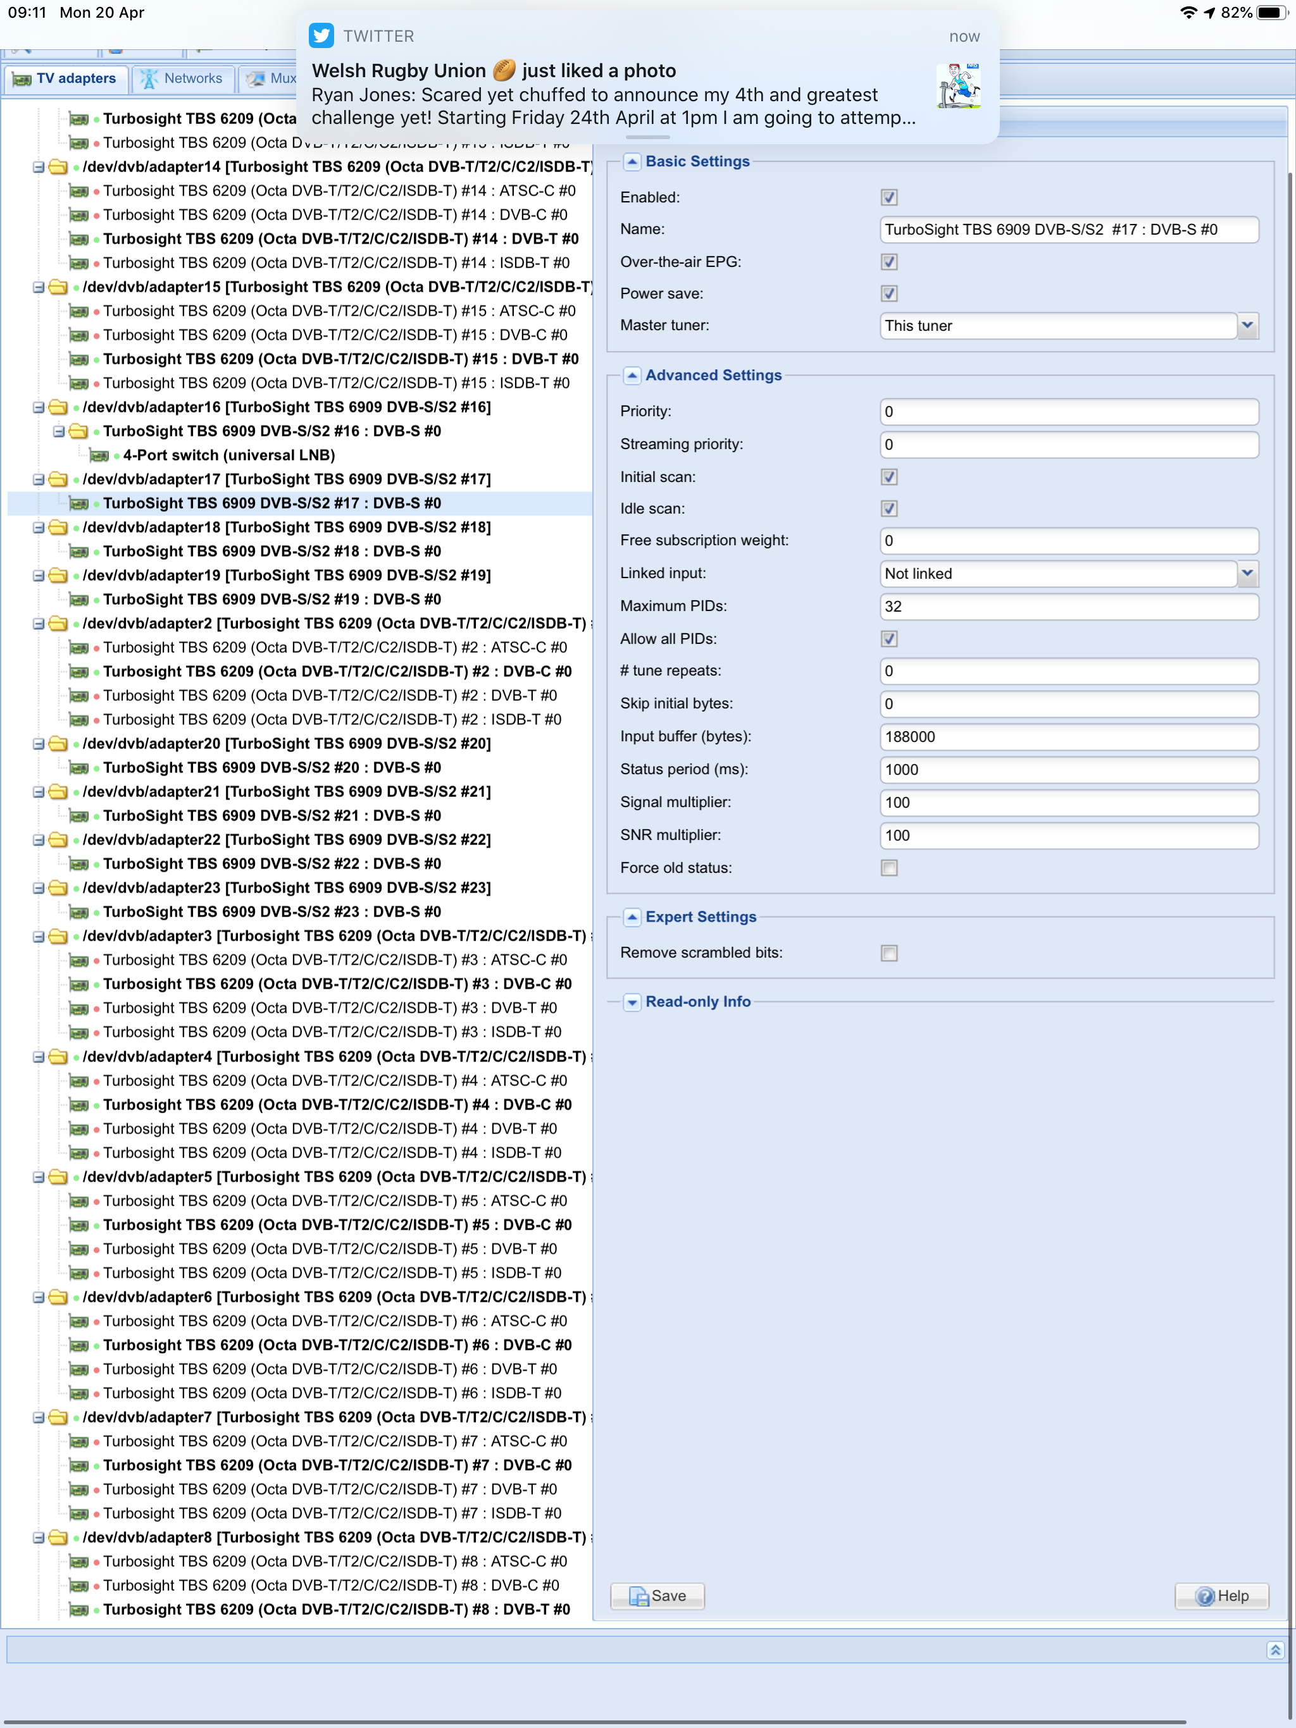The image size is (1296, 1728).
Task: Click folder icon of /dev/dvb/adapter22
Action: click(58, 840)
